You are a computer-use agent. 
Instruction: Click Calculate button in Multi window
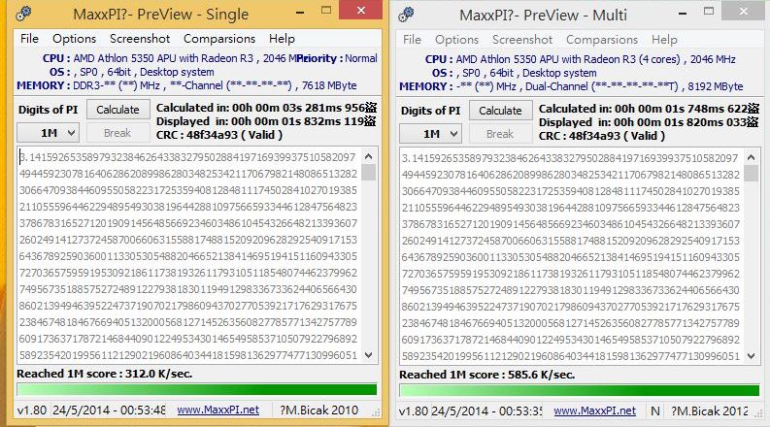coord(500,111)
